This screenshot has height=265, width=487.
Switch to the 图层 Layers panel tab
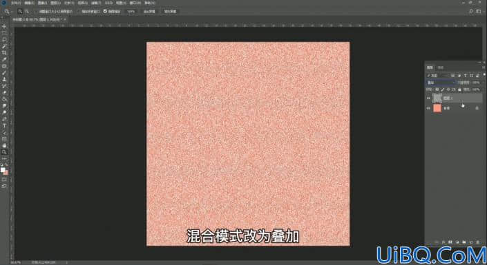pyautogui.click(x=430, y=67)
